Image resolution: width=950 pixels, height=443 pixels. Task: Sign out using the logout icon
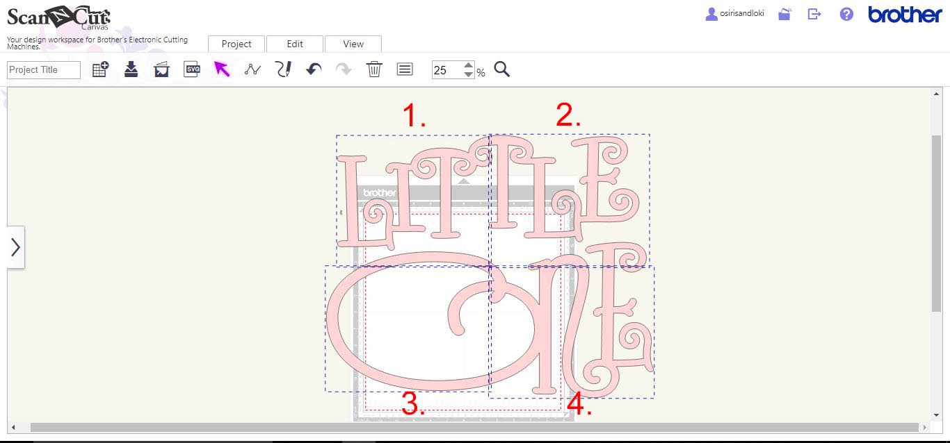click(814, 13)
